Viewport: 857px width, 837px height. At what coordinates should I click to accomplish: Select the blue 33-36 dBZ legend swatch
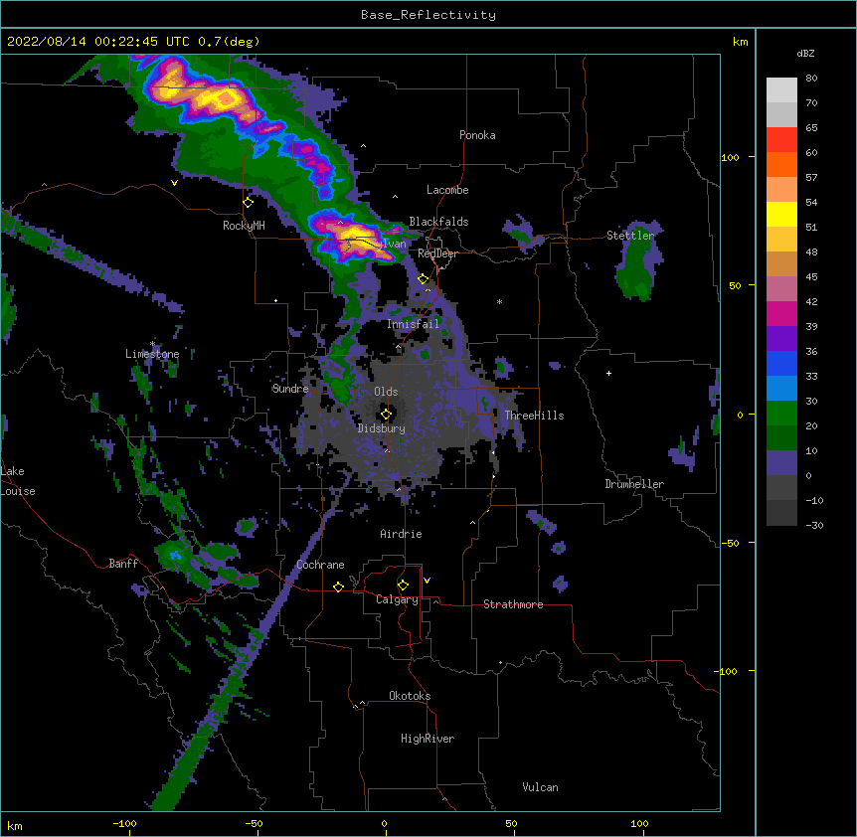[x=781, y=363]
